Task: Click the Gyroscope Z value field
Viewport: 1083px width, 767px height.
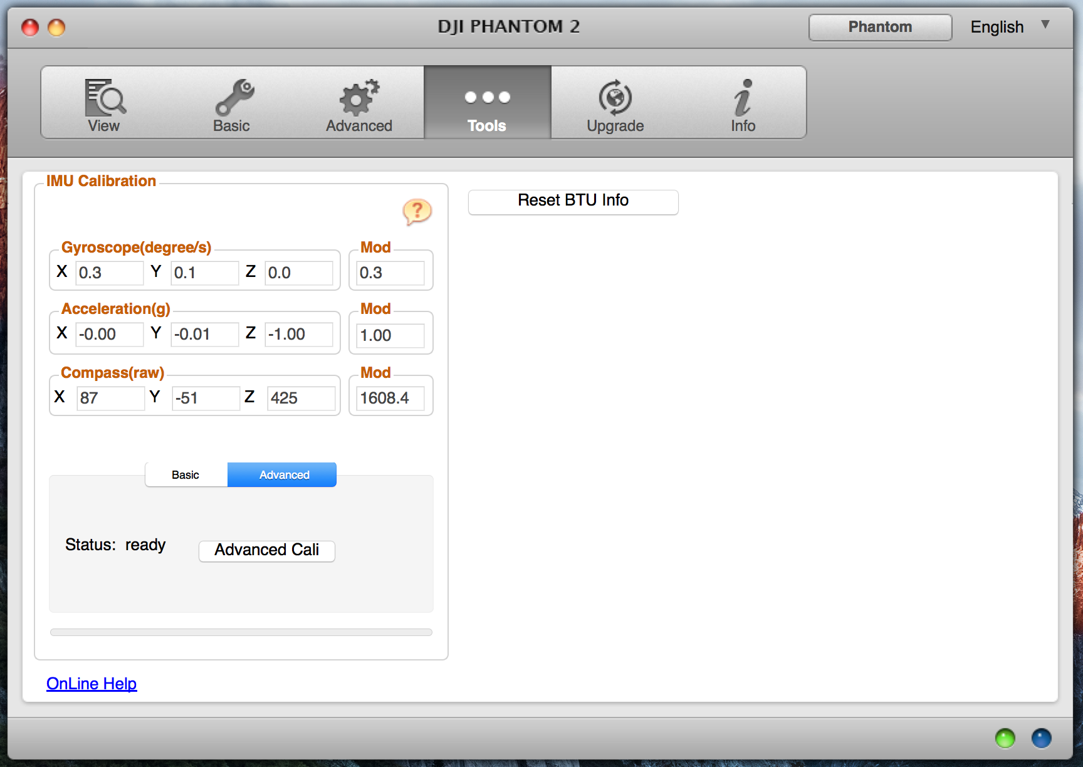Action: (x=299, y=273)
